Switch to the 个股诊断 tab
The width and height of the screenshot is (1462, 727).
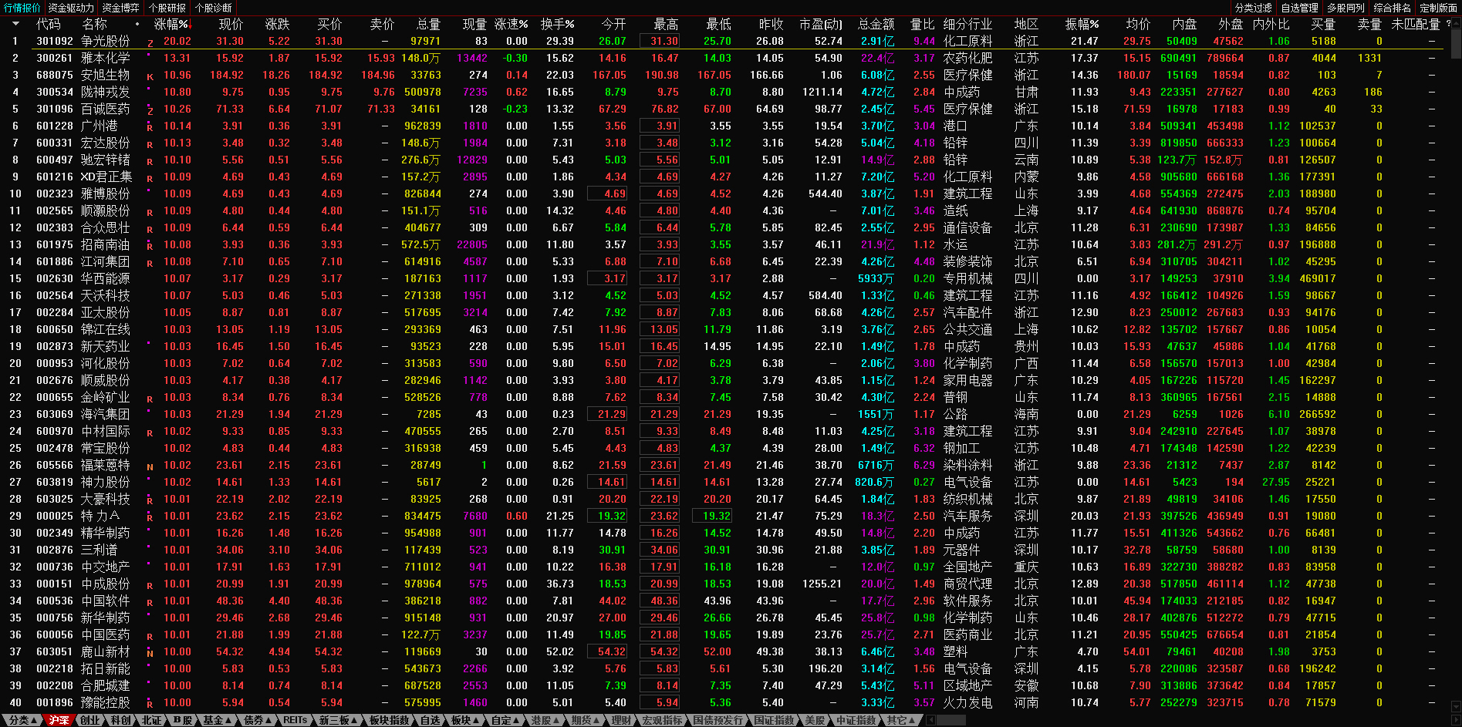tap(213, 8)
